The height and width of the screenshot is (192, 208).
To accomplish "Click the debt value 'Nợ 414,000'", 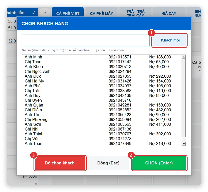I will coord(160,124).
